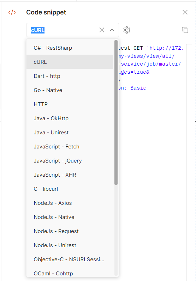196x281 pixels.
Task: Click the http://172. URL text in snippet
Action: pyautogui.click(x=165, y=48)
